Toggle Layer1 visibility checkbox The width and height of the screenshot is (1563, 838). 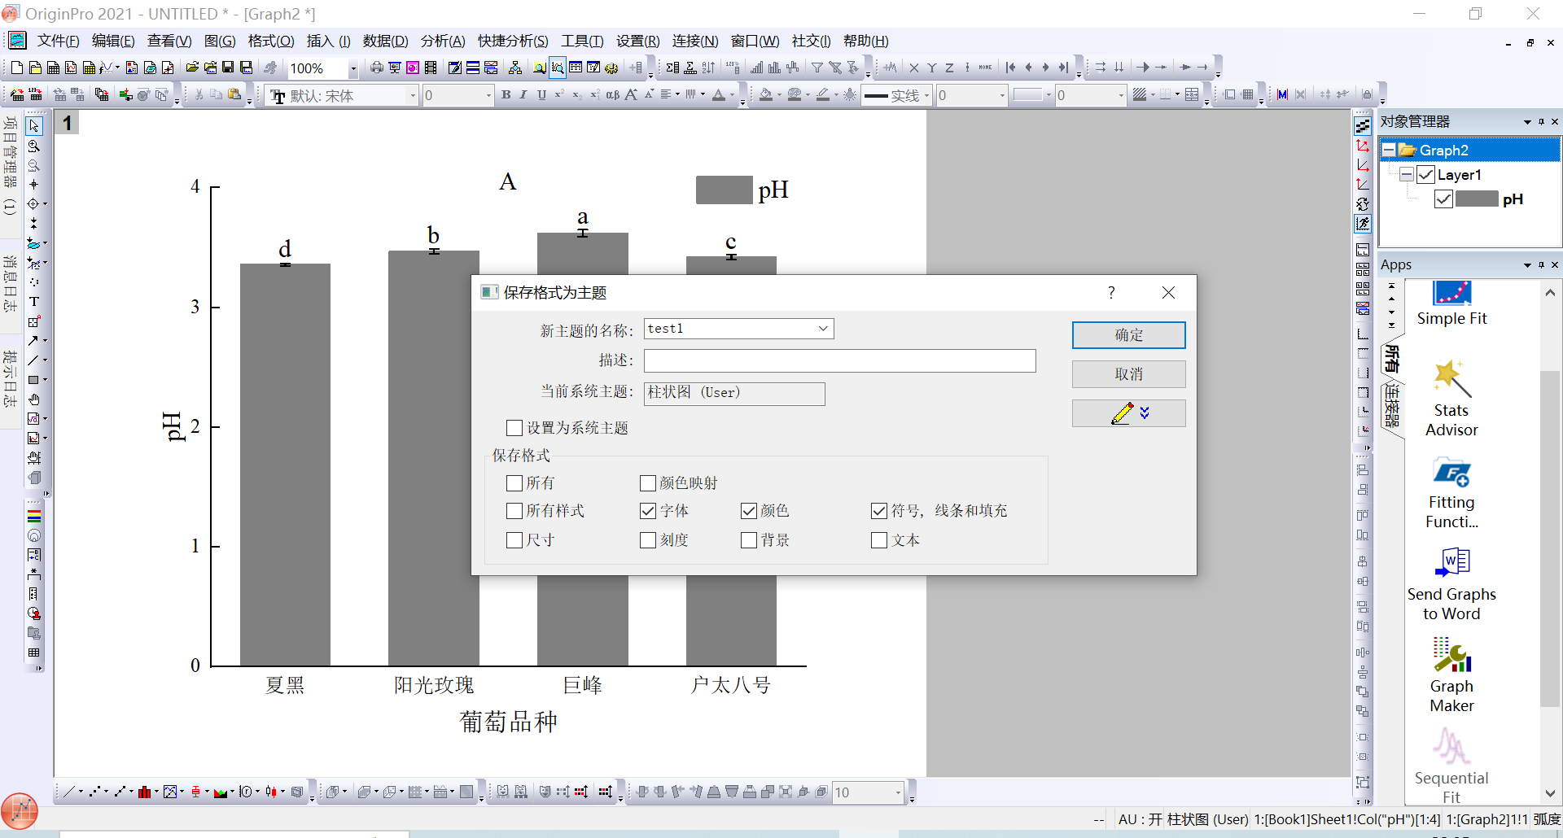1425,175
